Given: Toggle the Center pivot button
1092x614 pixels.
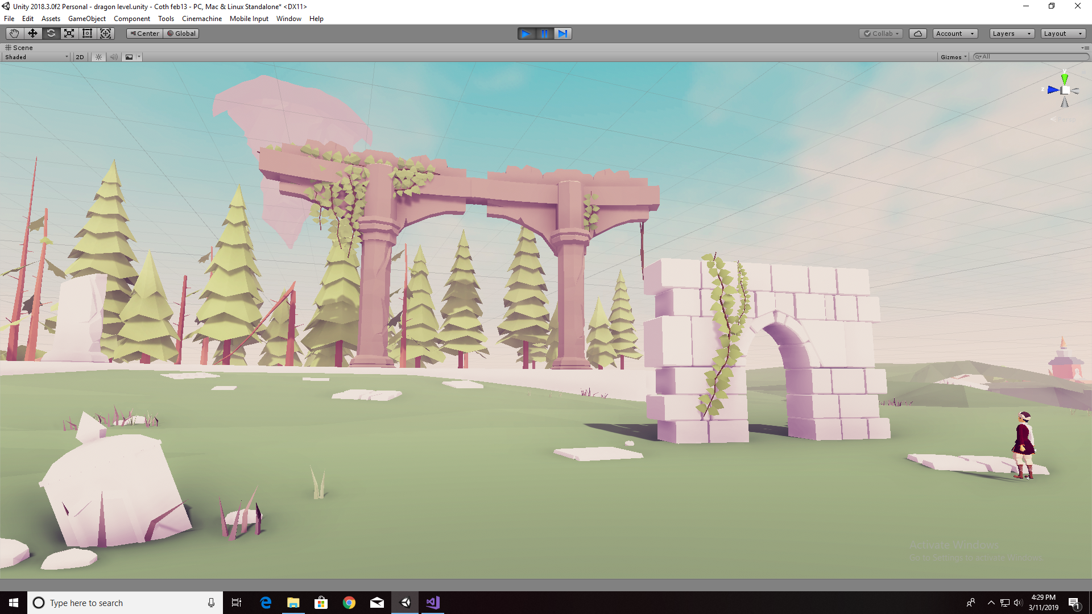Looking at the screenshot, I should click(145, 34).
